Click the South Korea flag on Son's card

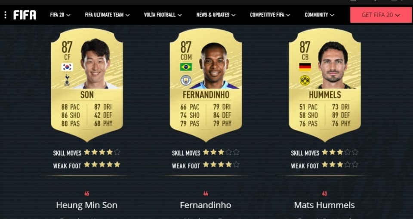(67, 67)
